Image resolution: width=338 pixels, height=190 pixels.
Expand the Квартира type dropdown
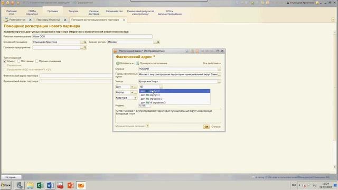[135, 98]
